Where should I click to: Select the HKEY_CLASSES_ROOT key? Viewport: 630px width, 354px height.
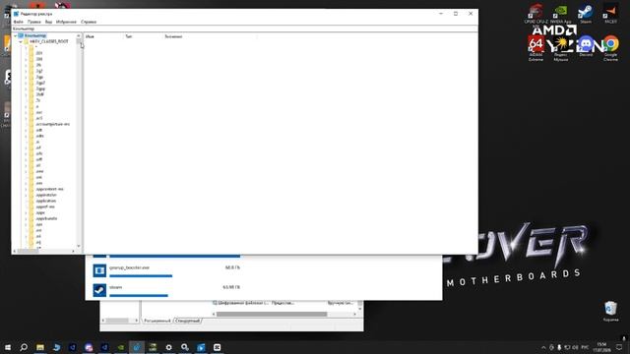pos(49,41)
